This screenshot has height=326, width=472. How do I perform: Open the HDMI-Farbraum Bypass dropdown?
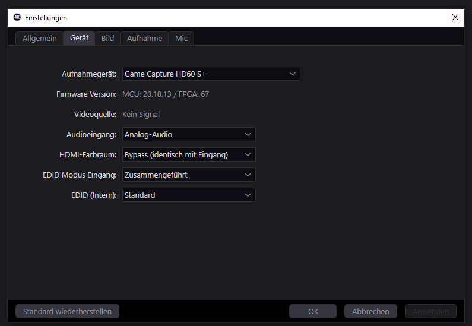pyautogui.click(x=189, y=155)
